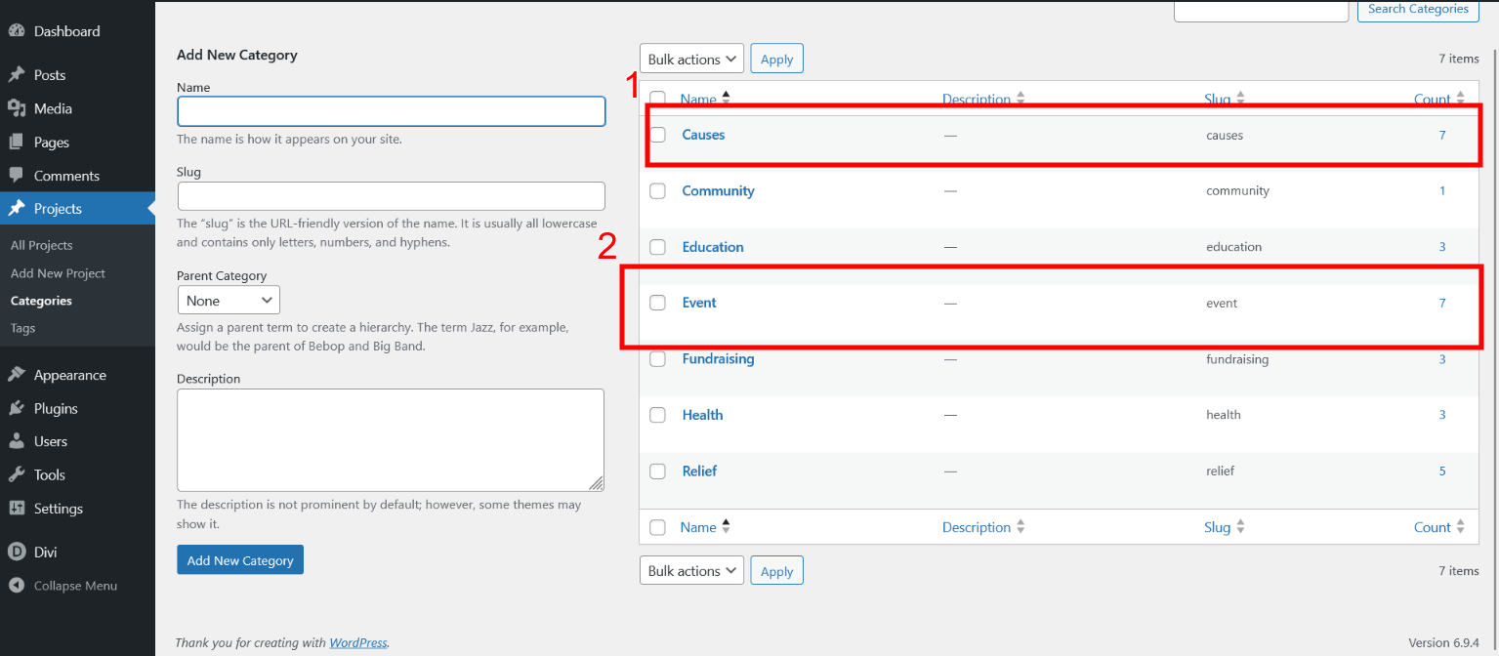Click the Media icon in sidebar
Image resolution: width=1499 pixels, height=656 pixels.
[16, 108]
